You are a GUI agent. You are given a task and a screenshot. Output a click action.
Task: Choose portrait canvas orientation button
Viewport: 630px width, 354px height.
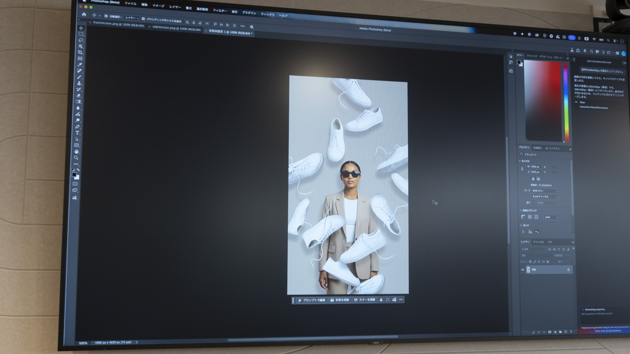pyautogui.click(x=533, y=178)
